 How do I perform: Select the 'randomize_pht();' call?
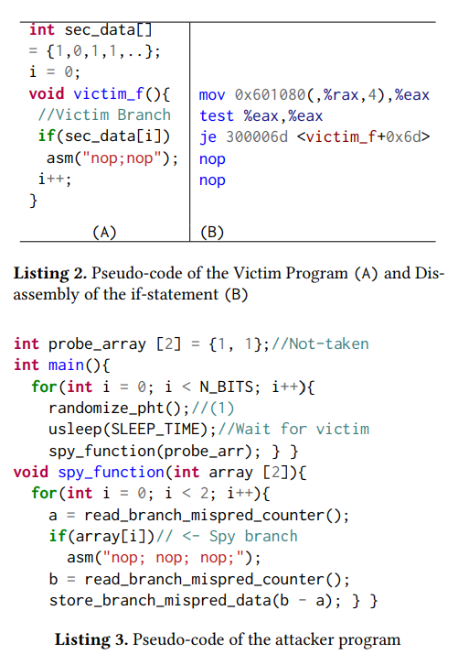[x=120, y=408]
